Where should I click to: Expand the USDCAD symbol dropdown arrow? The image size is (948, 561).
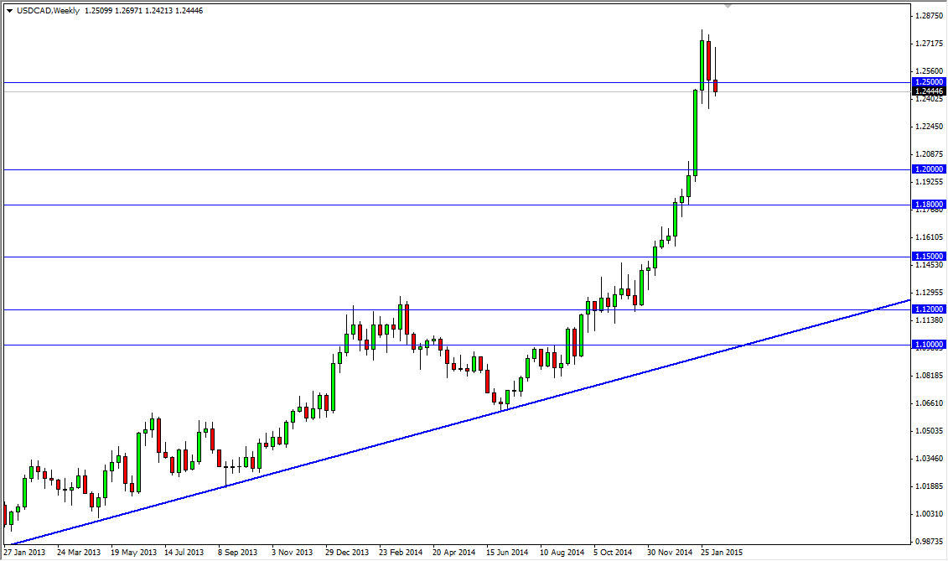click(x=8, y=12)
